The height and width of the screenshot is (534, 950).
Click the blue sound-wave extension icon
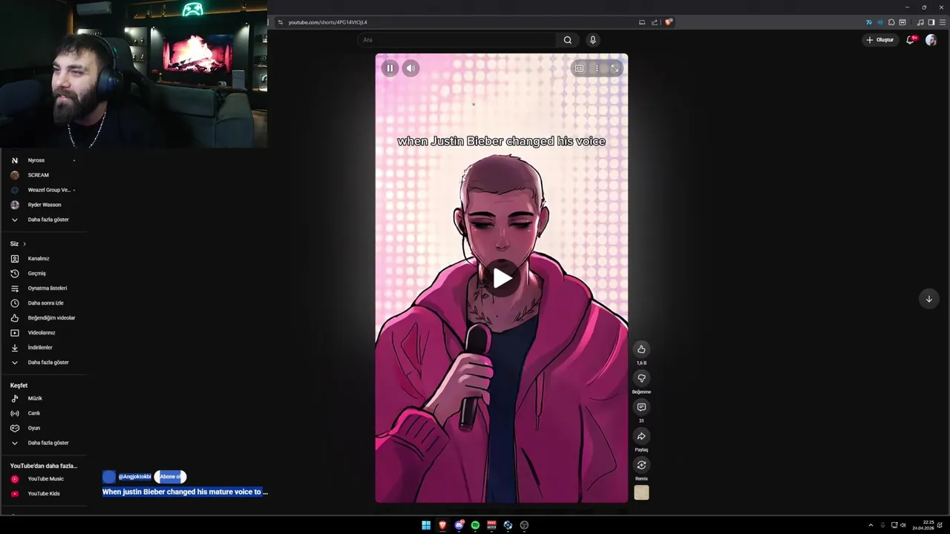click(x=880, y=22)
